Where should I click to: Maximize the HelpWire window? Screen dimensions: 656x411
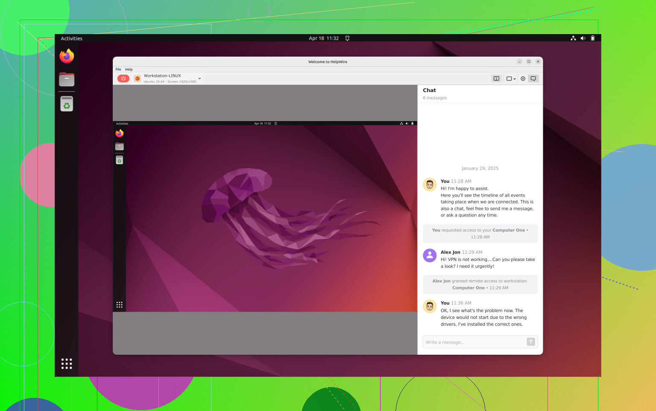click(529, 62)
